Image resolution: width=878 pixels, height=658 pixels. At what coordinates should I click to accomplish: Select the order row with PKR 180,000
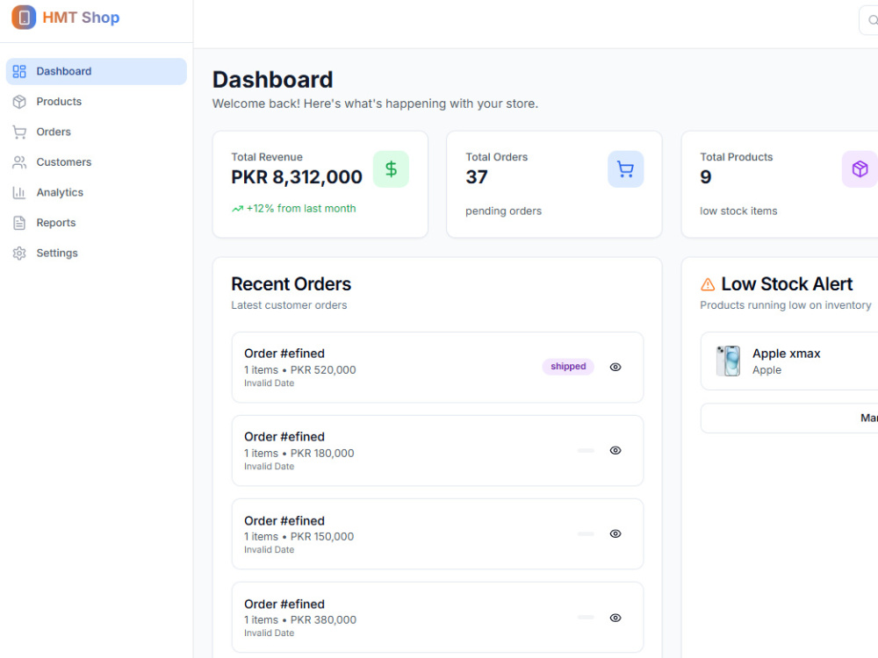coord(437,451)
